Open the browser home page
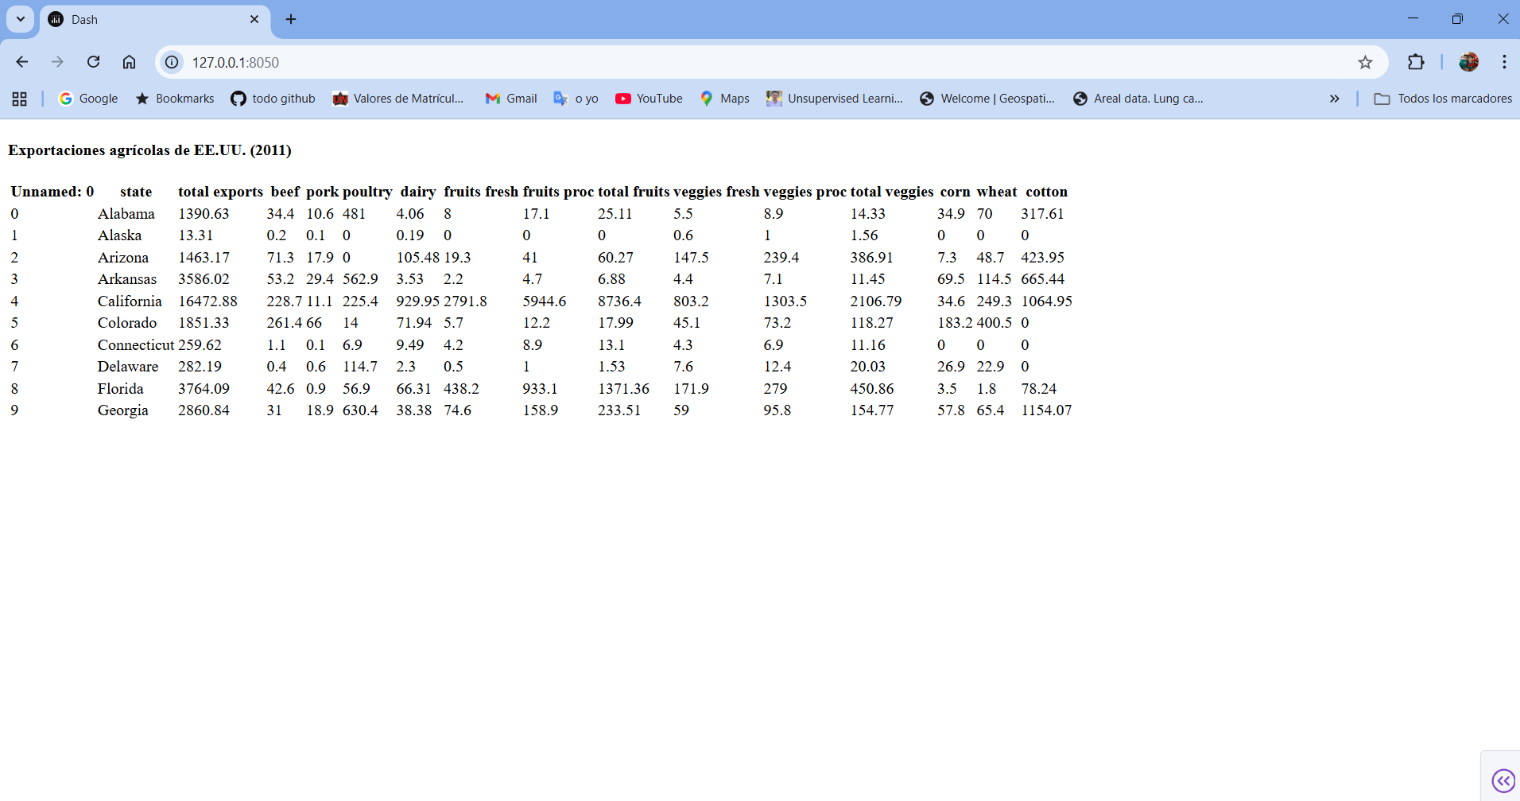The image size is (1520, 801). (129, 62)
